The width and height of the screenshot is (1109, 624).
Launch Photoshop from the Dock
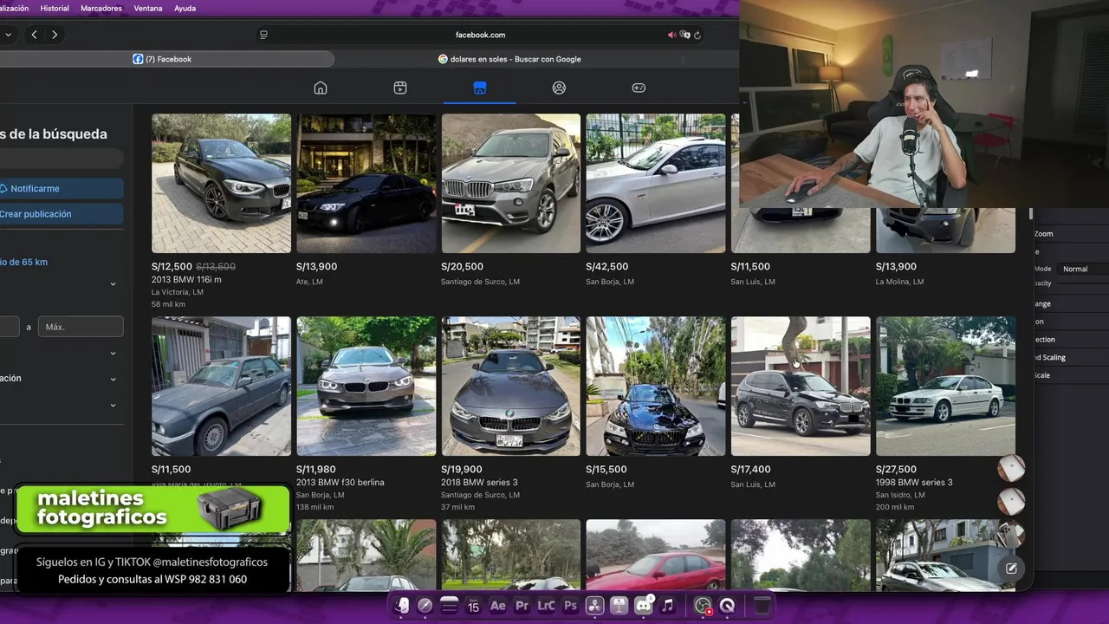[570, 606]
